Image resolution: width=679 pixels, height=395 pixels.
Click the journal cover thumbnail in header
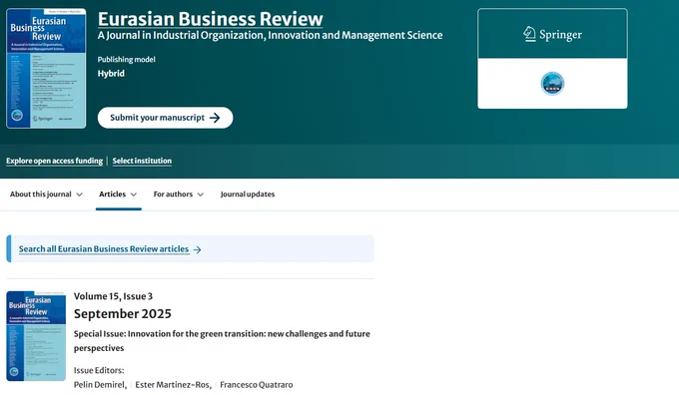click(46, 69)
